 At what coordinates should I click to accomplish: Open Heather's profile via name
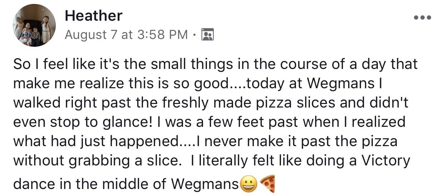(x=94, y=16)
